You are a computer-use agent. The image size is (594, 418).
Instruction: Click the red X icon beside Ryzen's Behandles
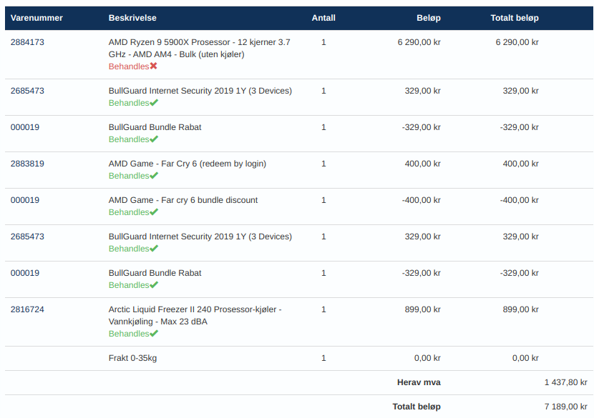tap(153, 66)
